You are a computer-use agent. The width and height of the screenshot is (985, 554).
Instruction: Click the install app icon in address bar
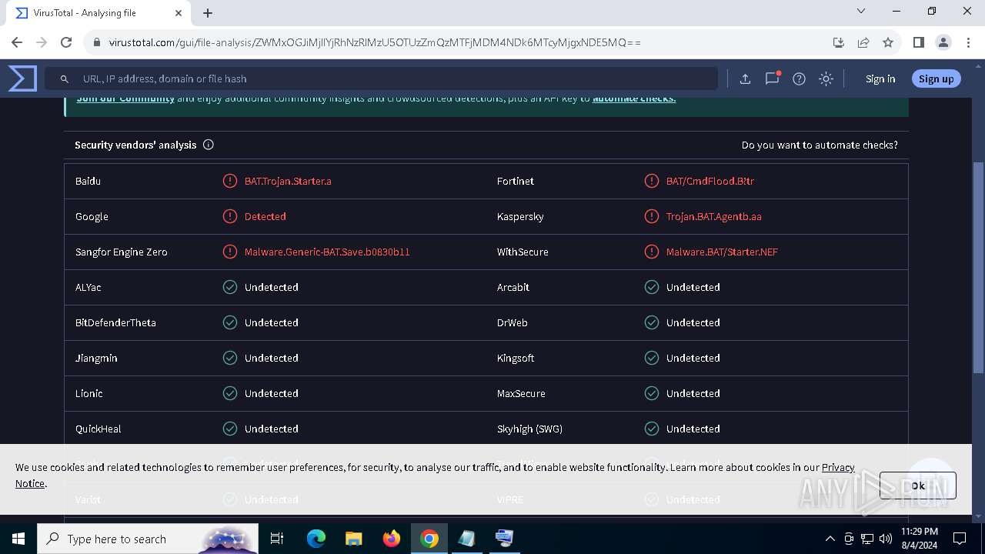[x=839, y=42]
